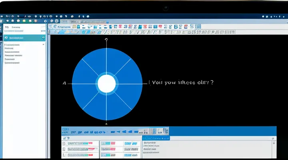Click the icon on the highlighted teal sidebar row
Screen dimensions: 288x160
click(6, 37)
